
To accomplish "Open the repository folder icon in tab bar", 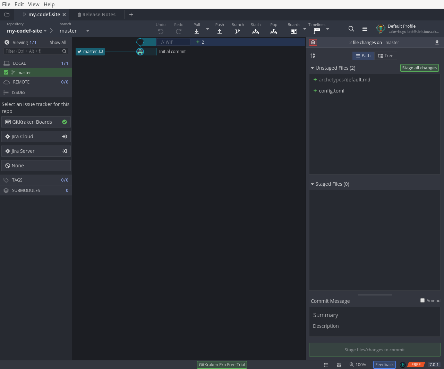I will tap(7, 15).
